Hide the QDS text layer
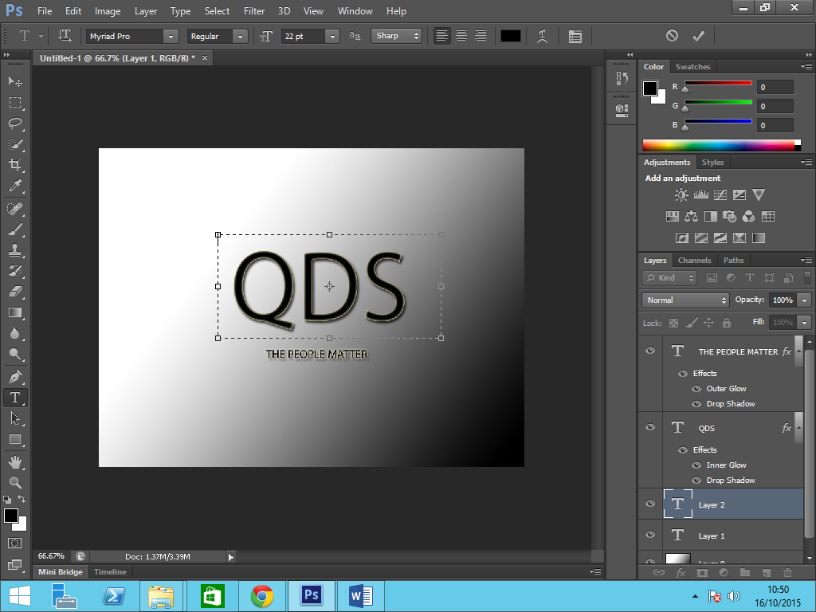The width and height of the screenshot is (816, 612). tap(649, 428)
